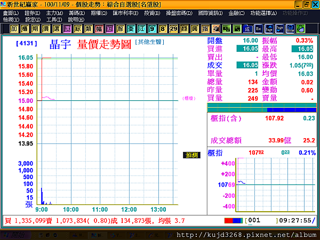Open the 操盤密碼(D) menu
Screen dimensions: 320x240
point(179,13)
